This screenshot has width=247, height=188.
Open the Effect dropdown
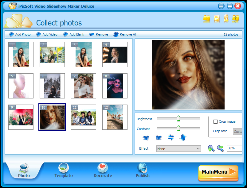(x=178, y=148)
